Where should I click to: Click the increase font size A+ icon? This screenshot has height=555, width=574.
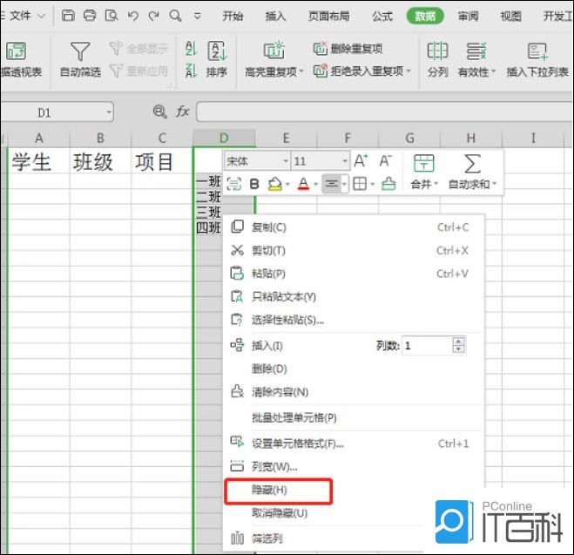(x=361, y=160)
